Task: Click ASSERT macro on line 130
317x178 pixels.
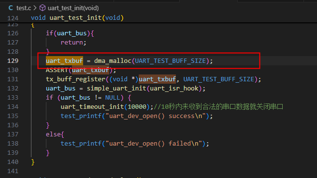Action: [x=57, y=70]
